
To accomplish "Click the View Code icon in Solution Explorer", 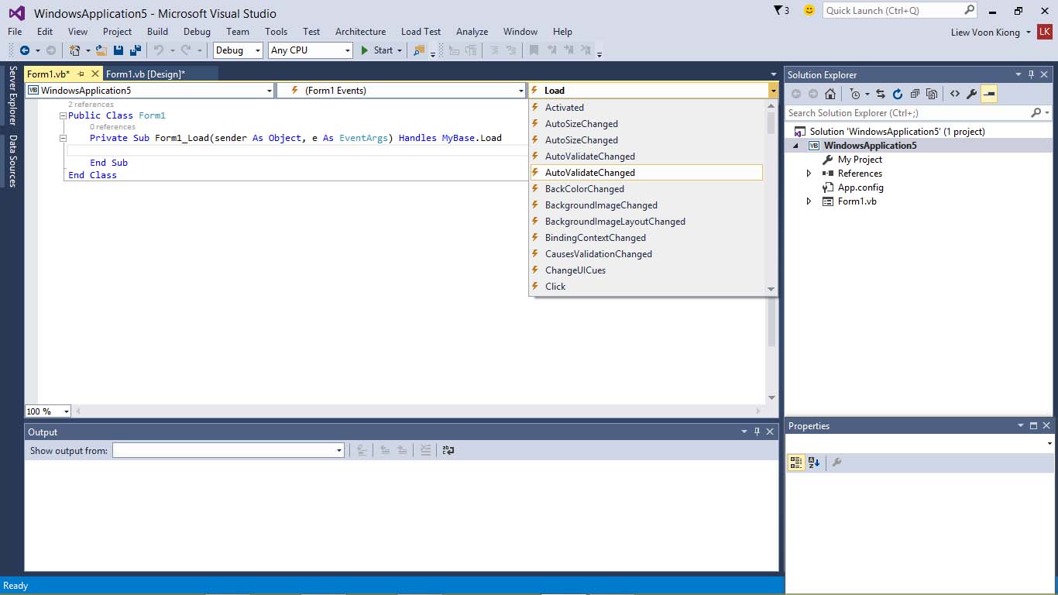I will tap(955, 94).
